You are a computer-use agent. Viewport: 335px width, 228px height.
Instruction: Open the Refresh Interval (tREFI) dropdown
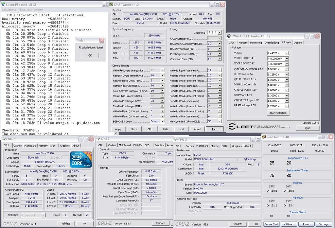[162, 86]
